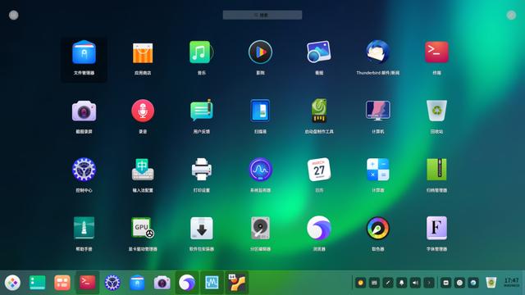Click the round button at top-right corner
This screenshot has width=525, height=295.
point(511,15)
